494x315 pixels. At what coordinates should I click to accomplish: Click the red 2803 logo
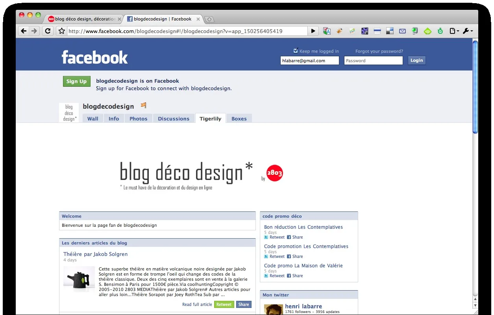(275, 173)
